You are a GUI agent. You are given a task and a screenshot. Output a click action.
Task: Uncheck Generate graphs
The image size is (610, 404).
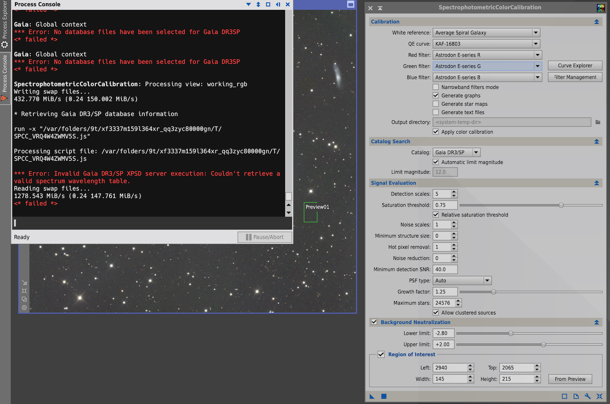(436, 96)
